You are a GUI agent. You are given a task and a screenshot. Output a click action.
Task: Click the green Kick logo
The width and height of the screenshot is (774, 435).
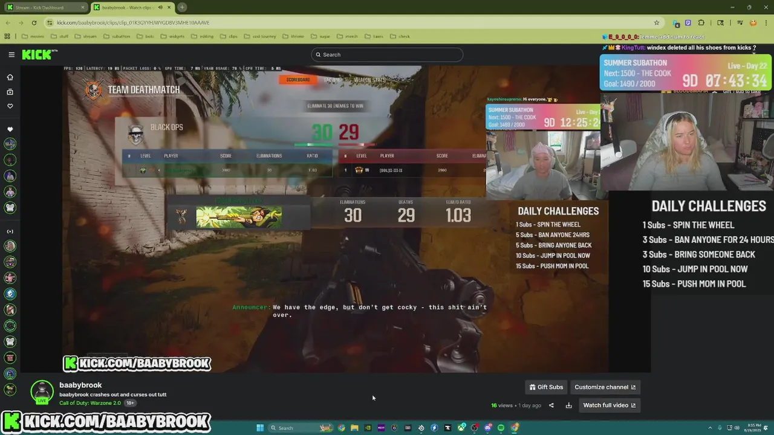tap(37, 54)
